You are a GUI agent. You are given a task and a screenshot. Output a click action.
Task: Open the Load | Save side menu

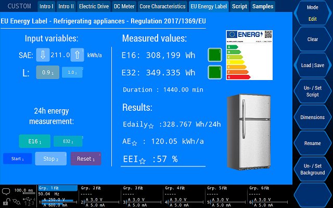pos(313,65)
